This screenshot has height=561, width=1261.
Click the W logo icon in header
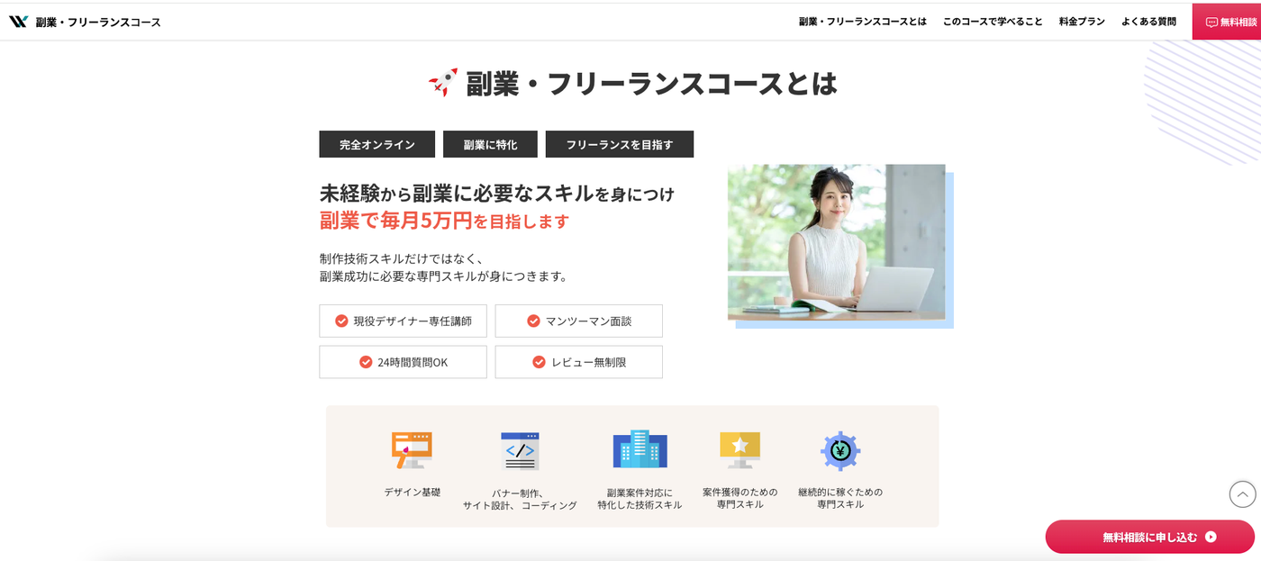[x=18, y=22]
